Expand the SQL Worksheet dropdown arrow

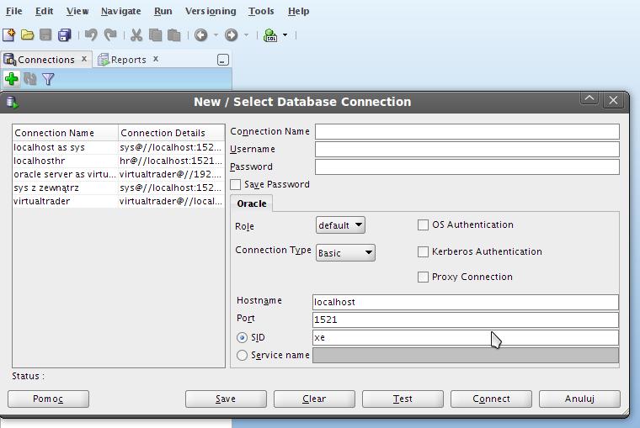pyautogui.click(x=285, y=35)
